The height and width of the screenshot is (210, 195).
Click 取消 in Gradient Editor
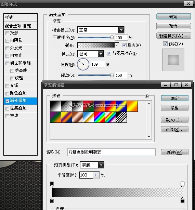(174, 108)
